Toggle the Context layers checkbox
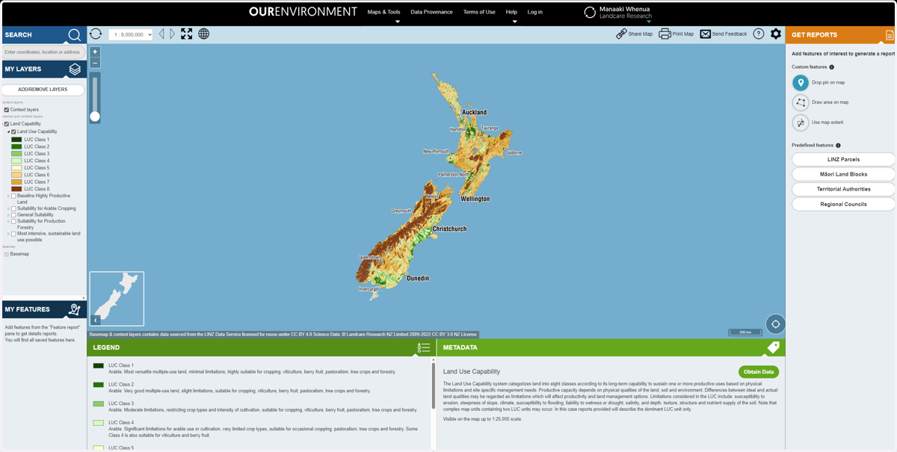897x452 pixels. point(7,110)
